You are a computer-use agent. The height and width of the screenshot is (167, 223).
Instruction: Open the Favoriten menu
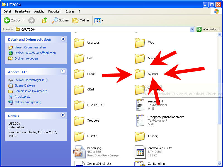55,11
